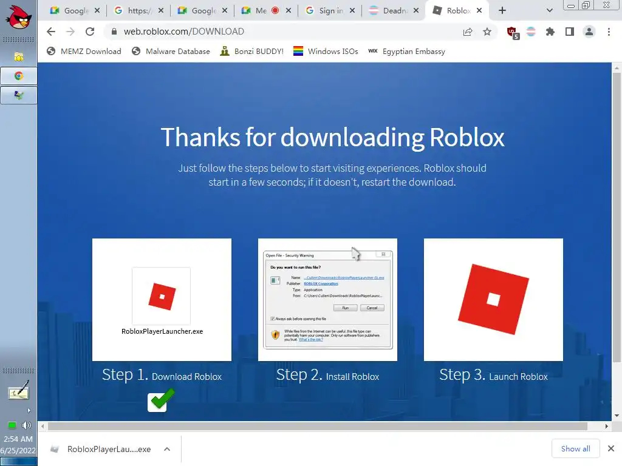This screenshot has width=622, height=466.
Task: Click the lock icon in the address bar
Action: pyautogui.click(x=114, y=32)
